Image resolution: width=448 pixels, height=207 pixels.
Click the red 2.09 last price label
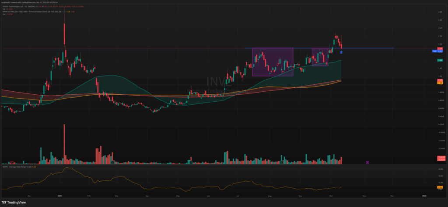point(440,48)
